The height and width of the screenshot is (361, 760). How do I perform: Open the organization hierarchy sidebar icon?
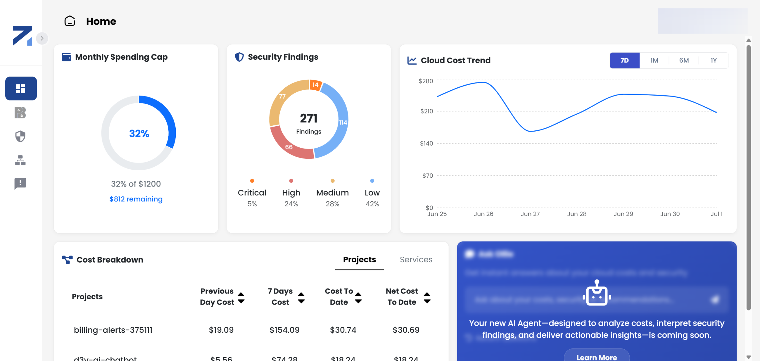[20, 160]
